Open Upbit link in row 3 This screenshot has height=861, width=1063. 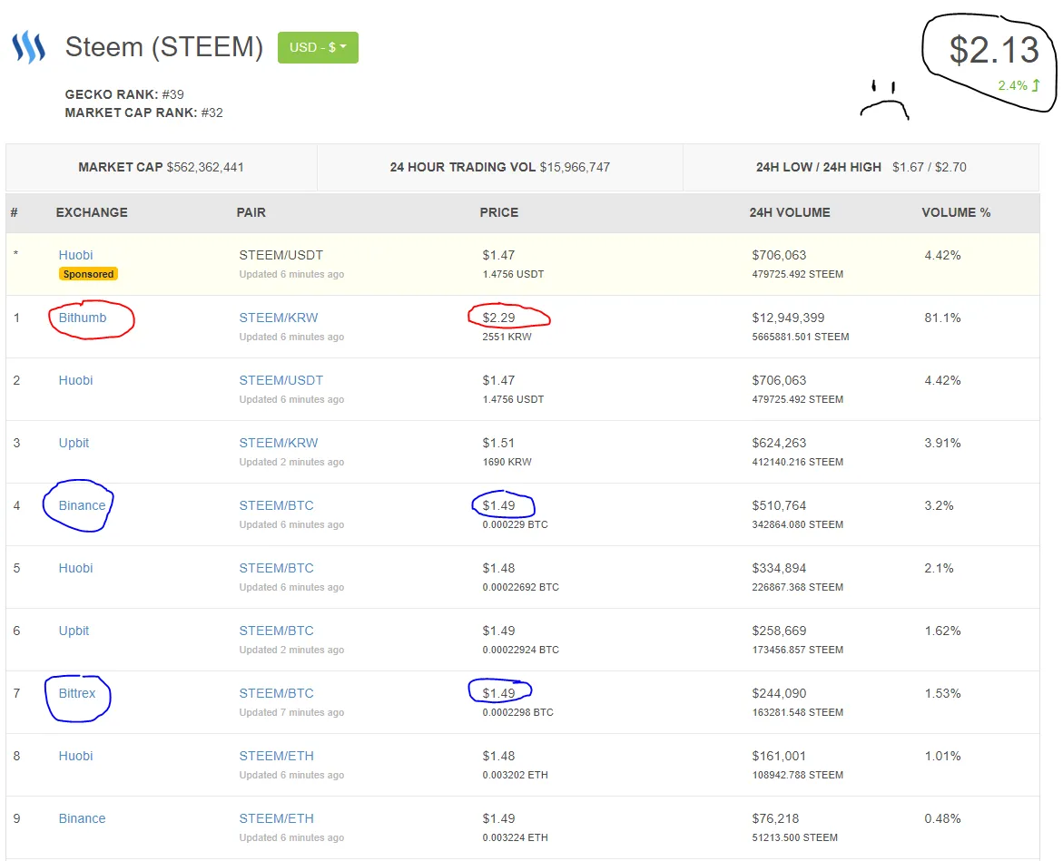pyautogui.click(x=74, y=443)
